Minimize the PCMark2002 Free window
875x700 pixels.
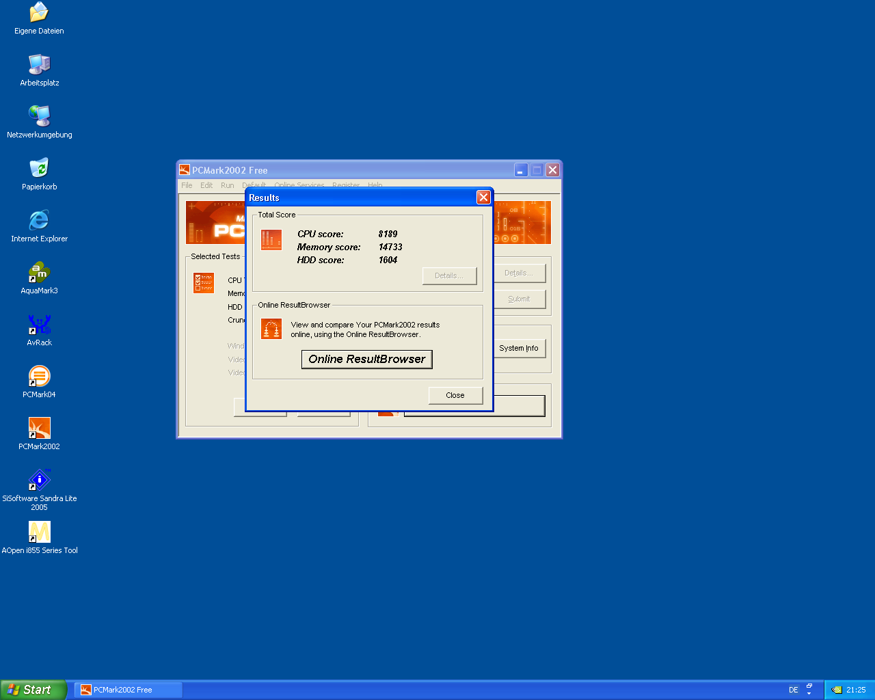(x=521, y=170)
